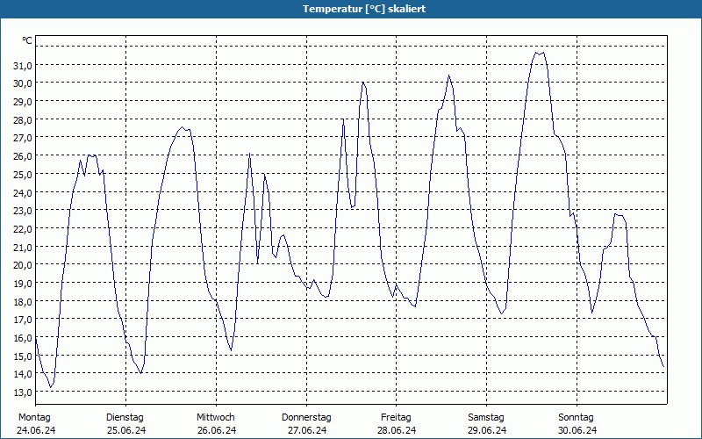702x439 pixels.
Task: Click the 17,0 y-axis value
Action: [x=23, y=320]
